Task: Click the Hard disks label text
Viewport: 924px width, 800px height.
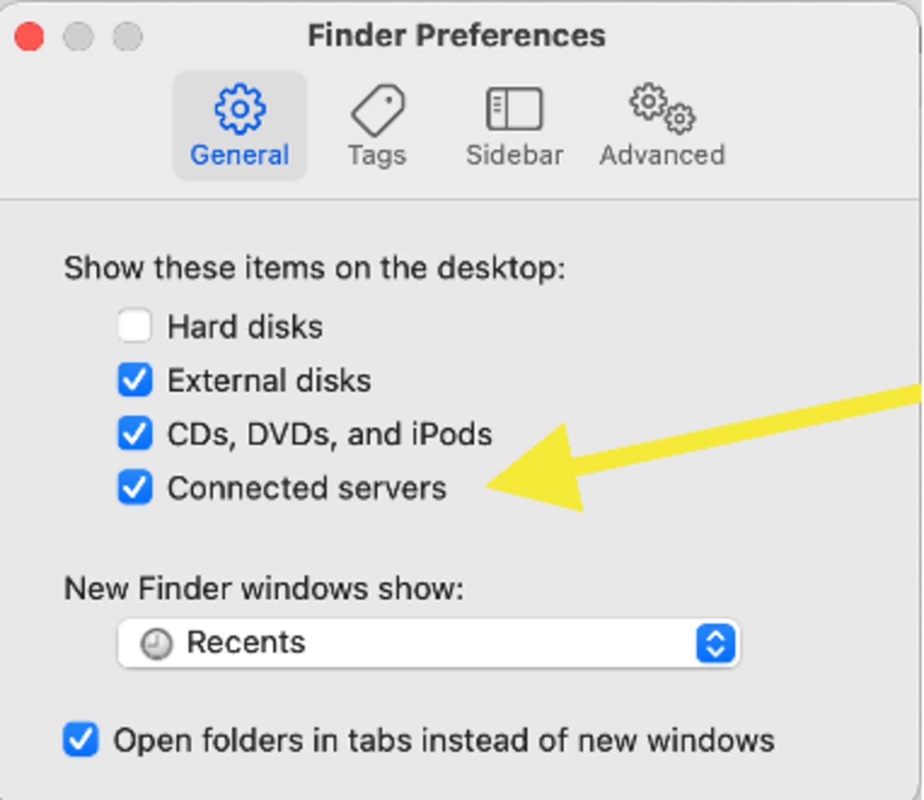Action: [245, 327]
